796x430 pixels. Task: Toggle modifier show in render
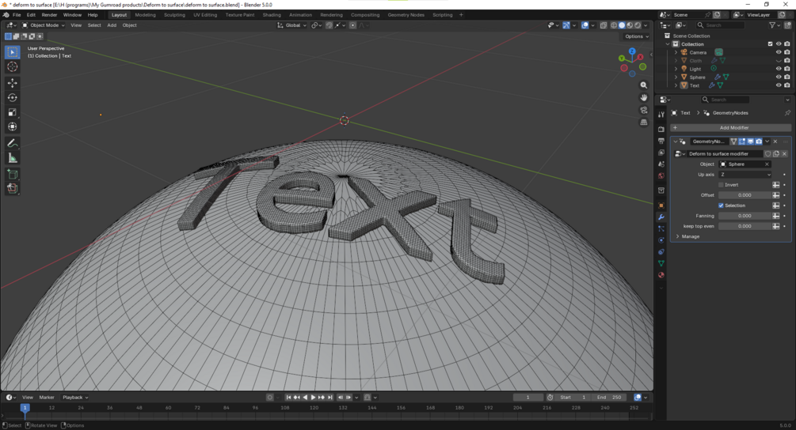[759, 141]
